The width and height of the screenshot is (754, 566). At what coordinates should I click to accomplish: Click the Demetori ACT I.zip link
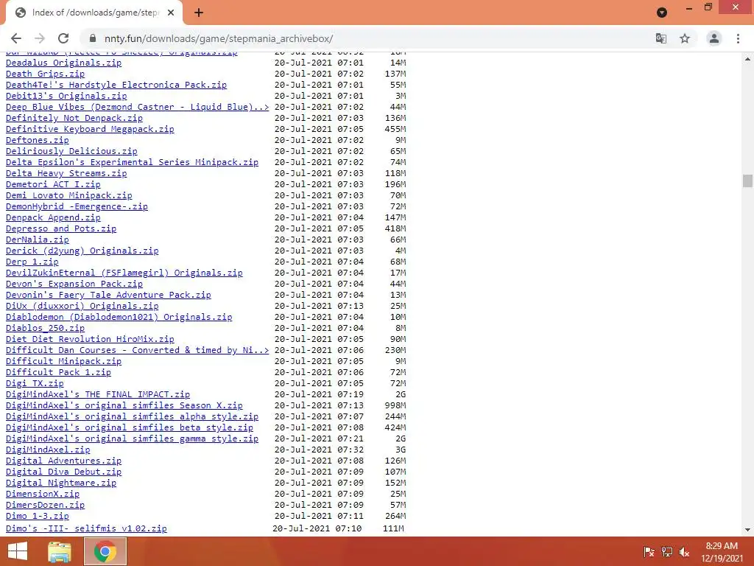(x=53, y=184)
